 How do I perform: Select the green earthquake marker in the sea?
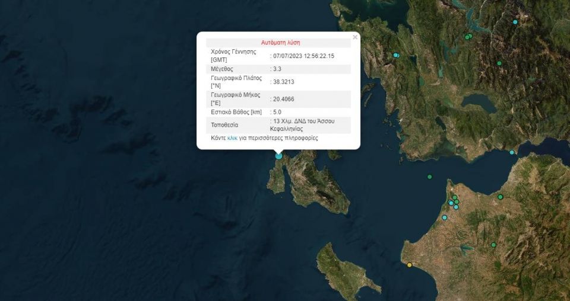coord(429,177)
